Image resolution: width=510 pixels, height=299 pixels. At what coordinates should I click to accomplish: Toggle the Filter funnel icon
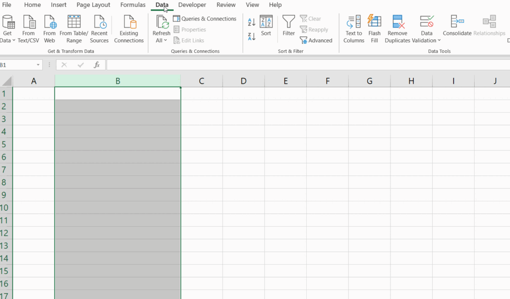tap(289, 23)
